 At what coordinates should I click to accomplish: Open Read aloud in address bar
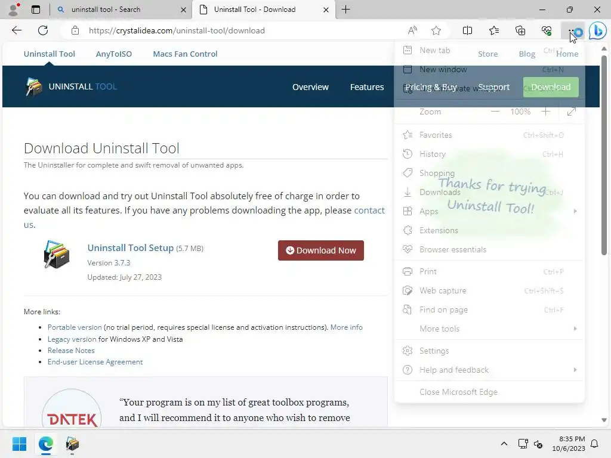(412, 30)
